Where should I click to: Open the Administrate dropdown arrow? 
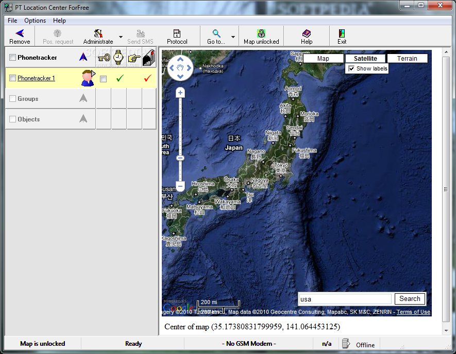[x=120, y=36]
